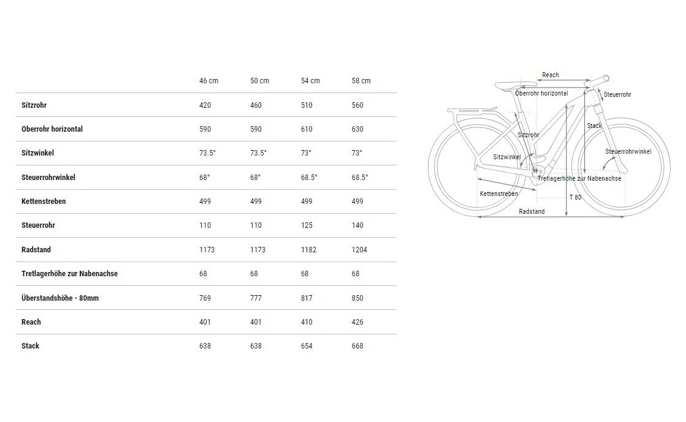Click the Kettenstreben label on bike diagram
Viewport: 686px width, 422px height.
498,194
